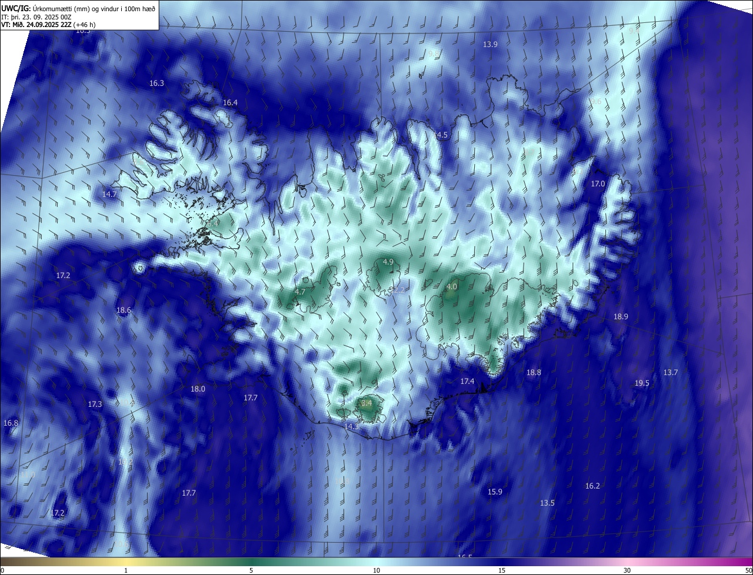The height and width of the screenshot is (575, 753).
Task: Click the 10 tick on the color scale
Action: coord(376,571)
